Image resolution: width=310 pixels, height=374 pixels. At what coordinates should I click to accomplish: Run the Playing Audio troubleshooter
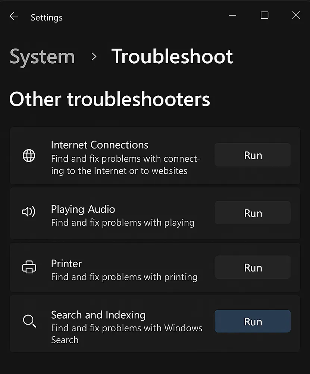pyautogui.click(x=253, y=212)
